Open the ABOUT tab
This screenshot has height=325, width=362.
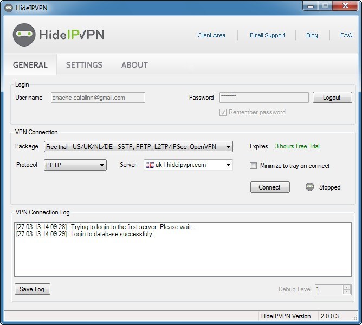coord(134,65)
